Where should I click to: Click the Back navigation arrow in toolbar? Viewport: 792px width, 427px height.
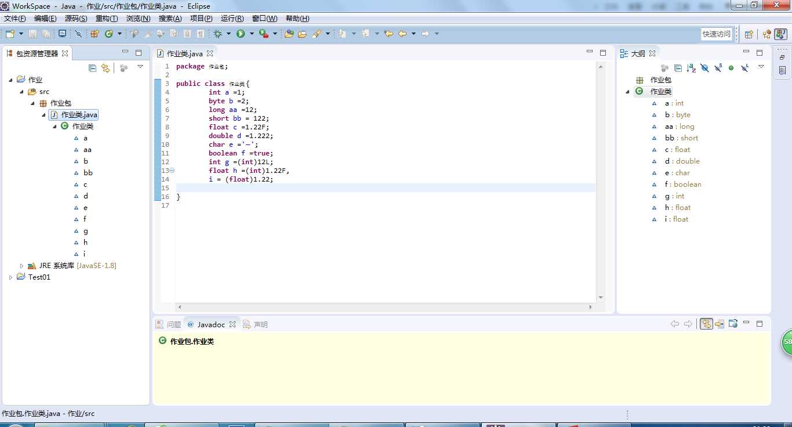pos(402,34)
